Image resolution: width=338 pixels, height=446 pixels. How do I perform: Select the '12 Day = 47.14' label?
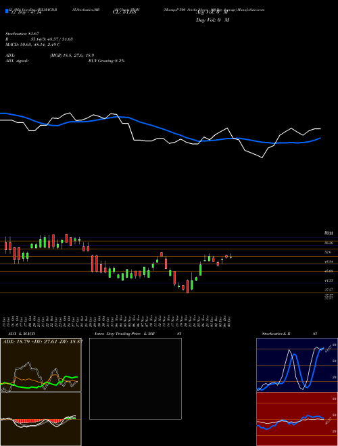click(x=26, y=13)
